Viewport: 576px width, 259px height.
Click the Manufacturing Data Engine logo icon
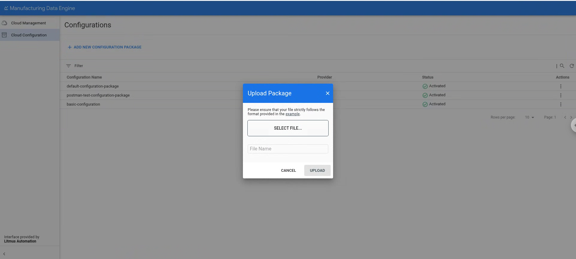tap(6, 8)
